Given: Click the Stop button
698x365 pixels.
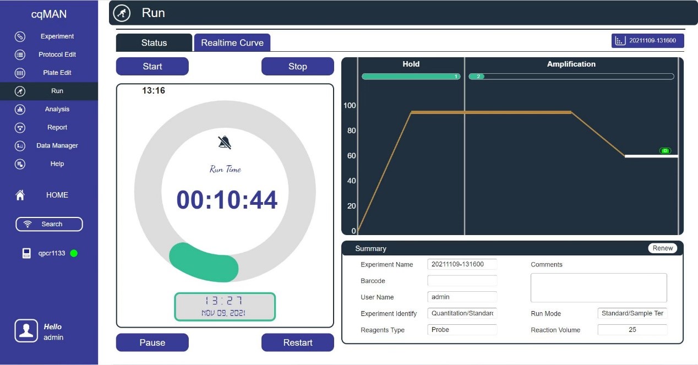Looking at the screenshot, I should [x=298, y=66].
